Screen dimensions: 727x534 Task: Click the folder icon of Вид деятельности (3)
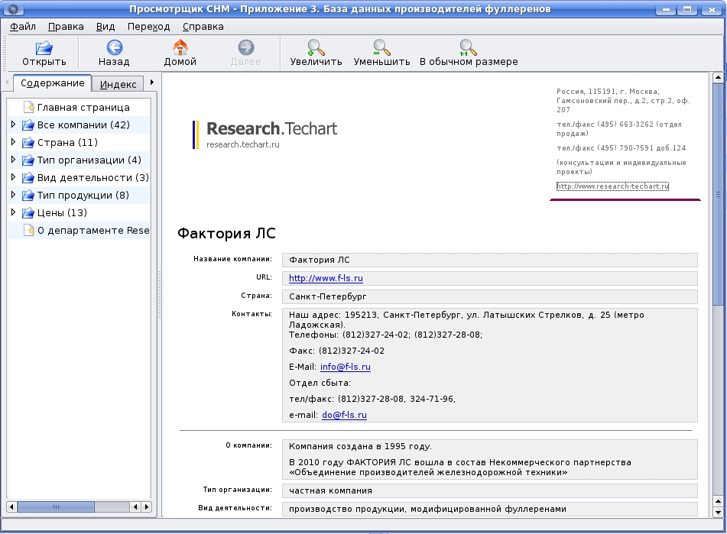pyautogui.click(x=28, y=177)
